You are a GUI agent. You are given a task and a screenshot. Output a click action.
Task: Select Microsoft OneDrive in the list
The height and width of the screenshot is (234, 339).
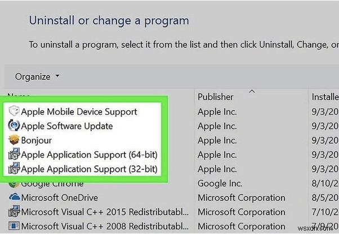[x=59, y=197]
